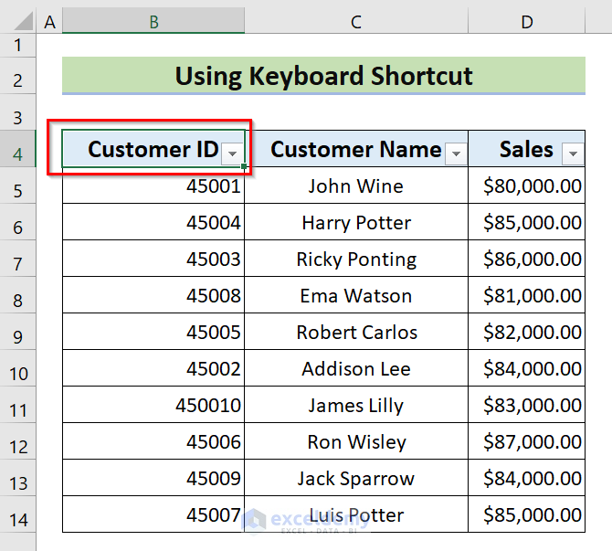Select column C header
This screenshot has width=612, height=551.
(356, 21)
